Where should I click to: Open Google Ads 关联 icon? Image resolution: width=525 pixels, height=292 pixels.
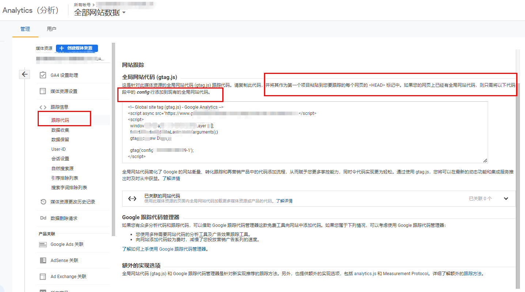tap(43, 244)
